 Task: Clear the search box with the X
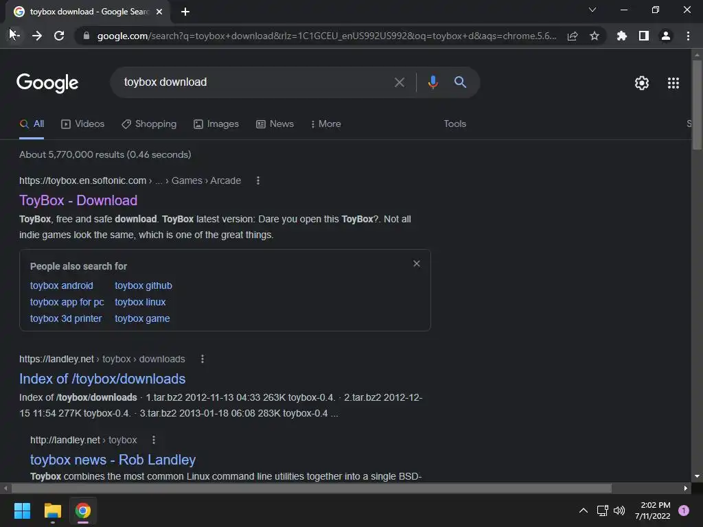point(399,82)
